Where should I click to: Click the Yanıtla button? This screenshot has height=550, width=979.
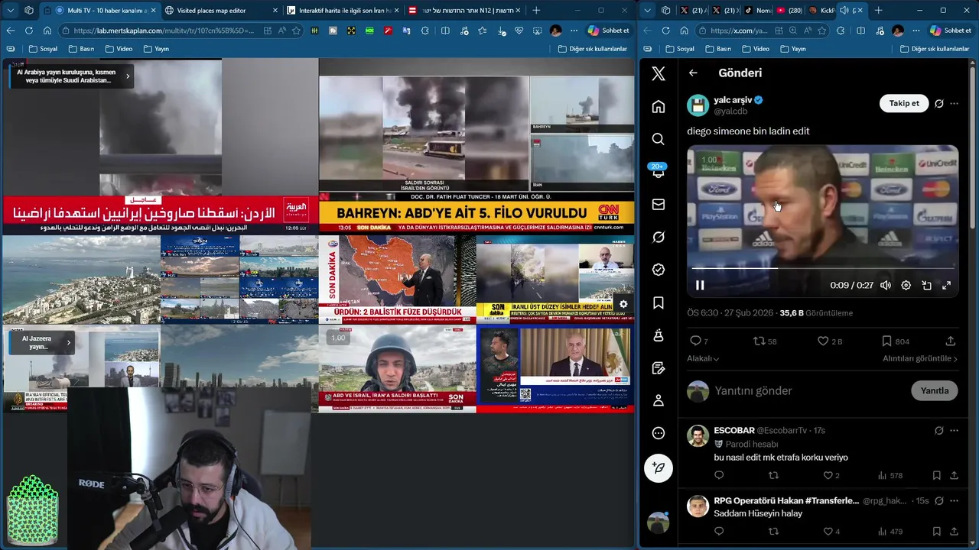click(x=935, y=390)
